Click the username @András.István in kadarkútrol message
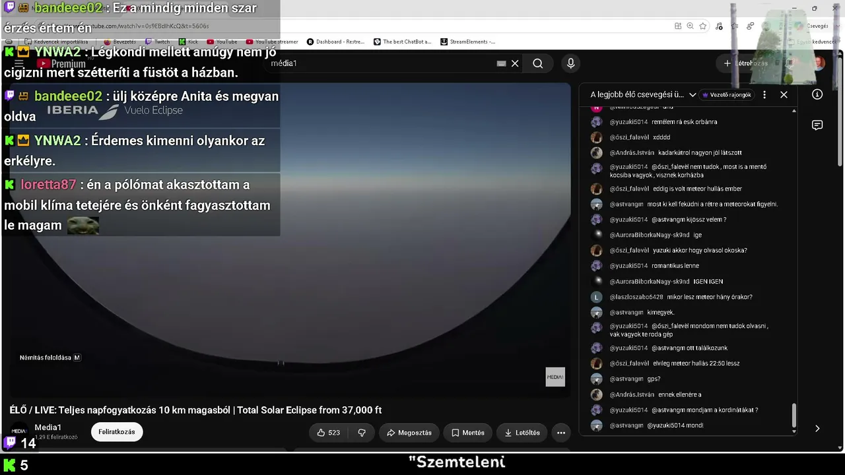 click(x=632, y=153)
